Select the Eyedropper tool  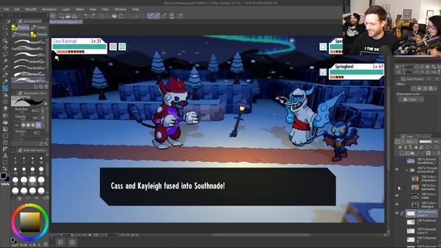[x=5, y=68]
